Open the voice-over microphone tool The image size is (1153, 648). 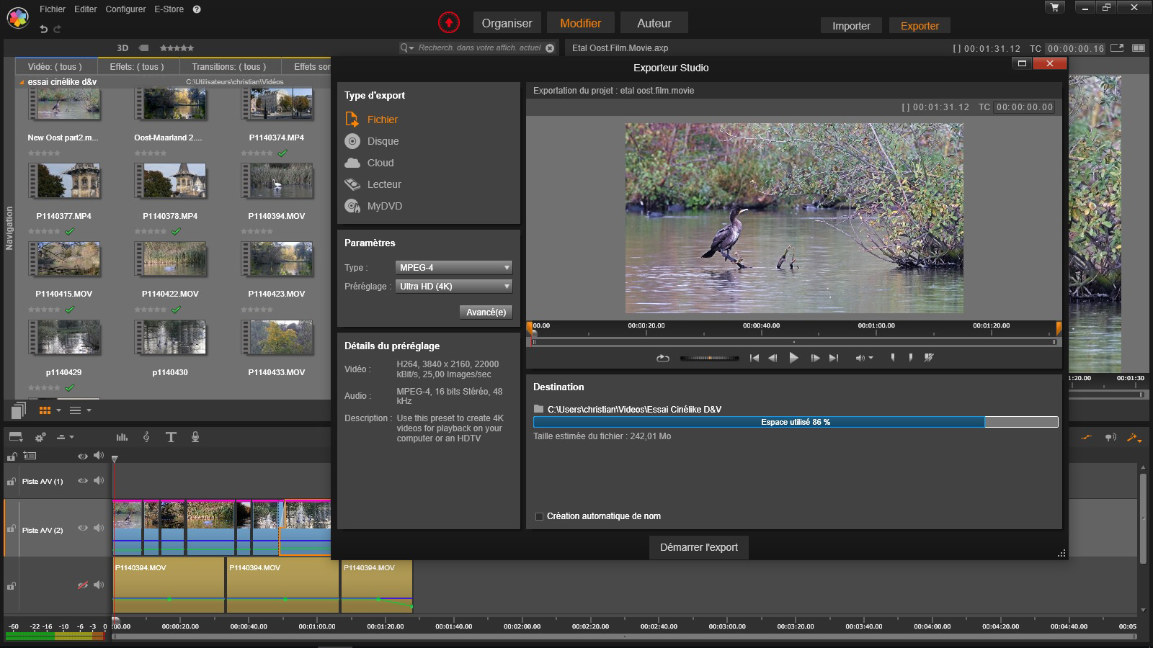[x=195, y=437]
